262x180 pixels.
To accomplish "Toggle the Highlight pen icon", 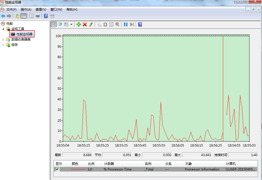I will [91, 24].
